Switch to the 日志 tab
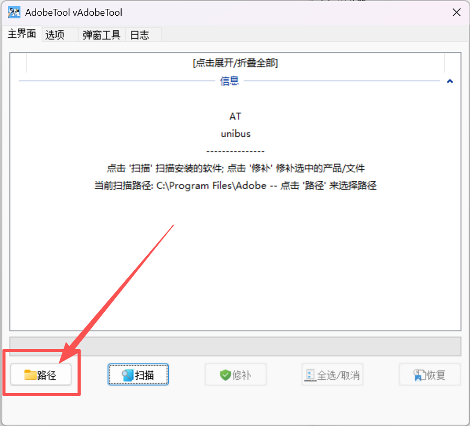This screenshot has height=426, width=470. coord(143,35)
